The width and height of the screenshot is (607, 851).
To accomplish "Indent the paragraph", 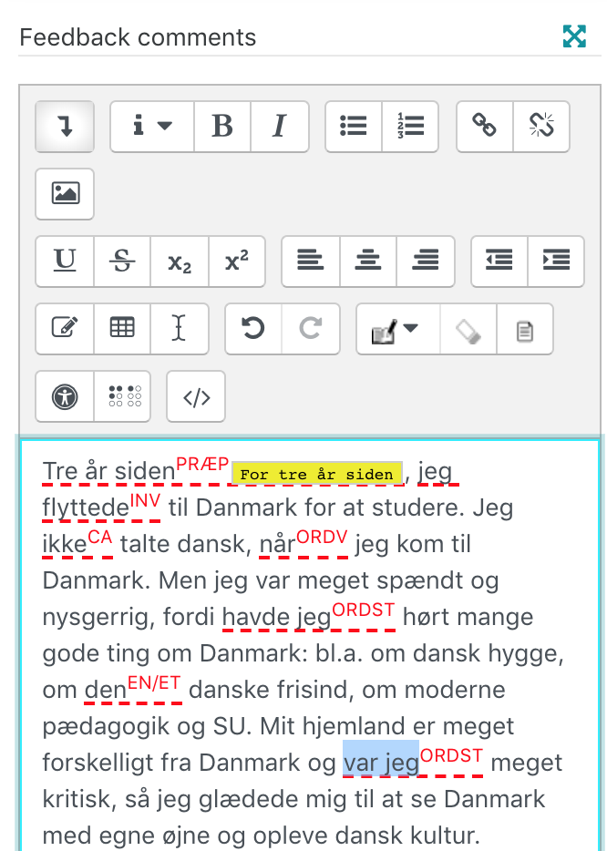I will pos(556,261).
